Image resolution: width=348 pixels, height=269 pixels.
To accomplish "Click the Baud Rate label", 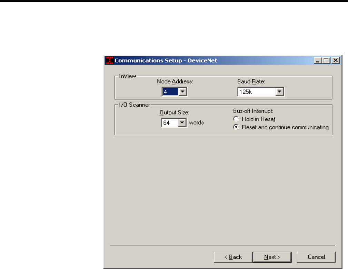I will [x=251, y=81].
